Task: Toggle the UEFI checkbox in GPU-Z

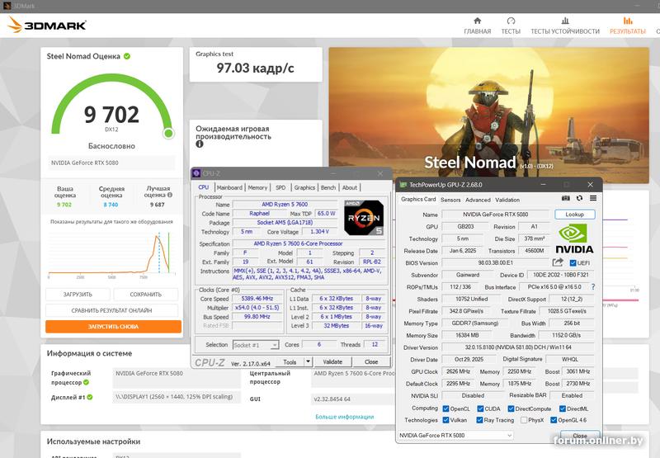Action: pos(573,262)
